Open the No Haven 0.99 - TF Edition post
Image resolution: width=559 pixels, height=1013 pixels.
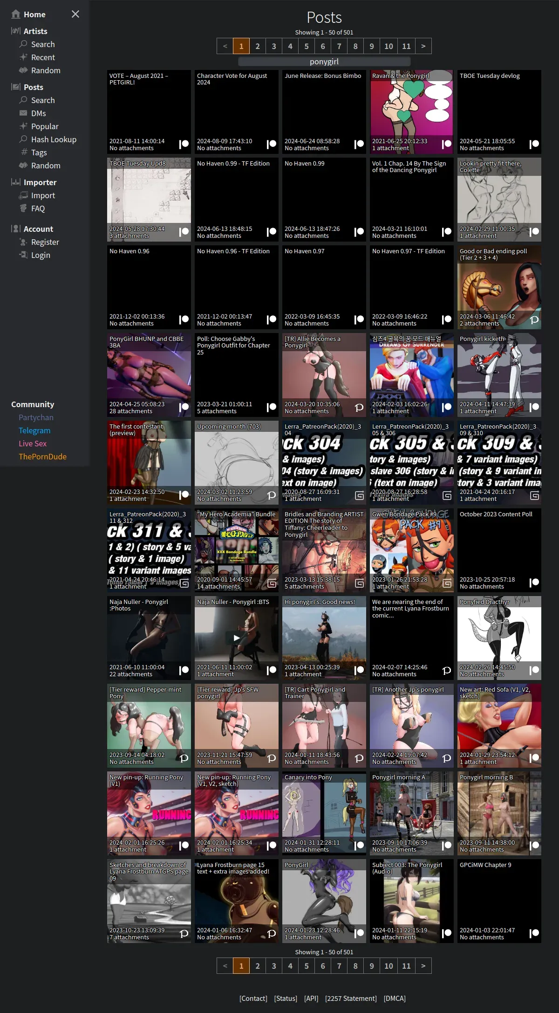tap(237, 200)
